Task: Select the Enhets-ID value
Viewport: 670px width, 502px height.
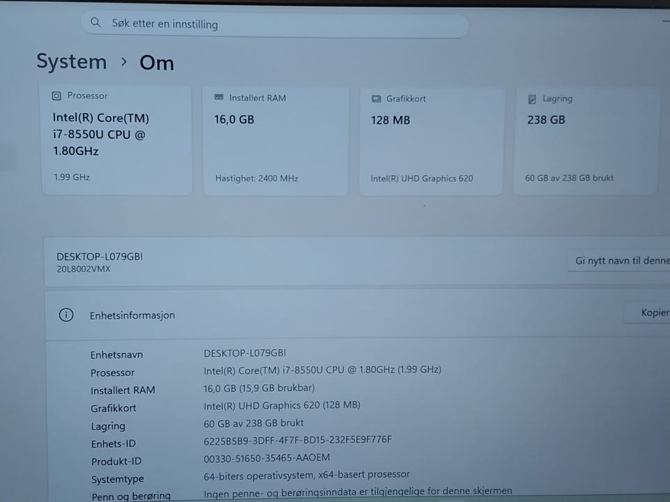Action: (297, 440)
